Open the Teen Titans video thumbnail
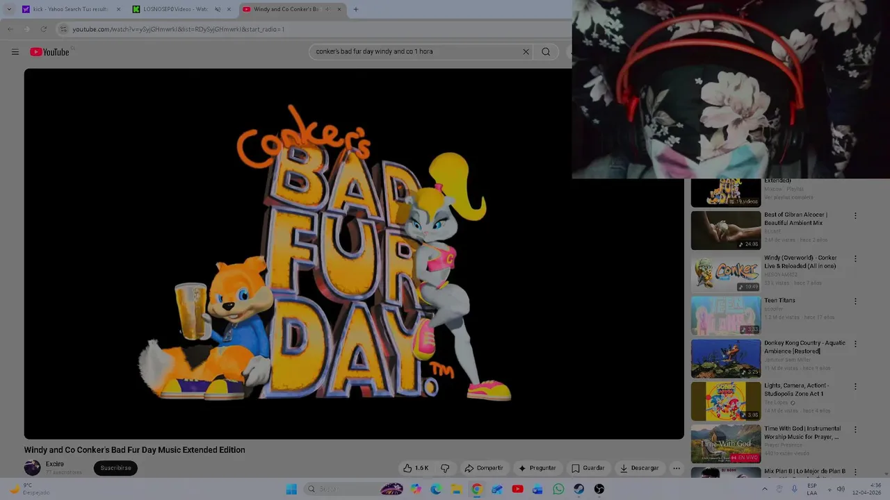 [x=726, y=315]
